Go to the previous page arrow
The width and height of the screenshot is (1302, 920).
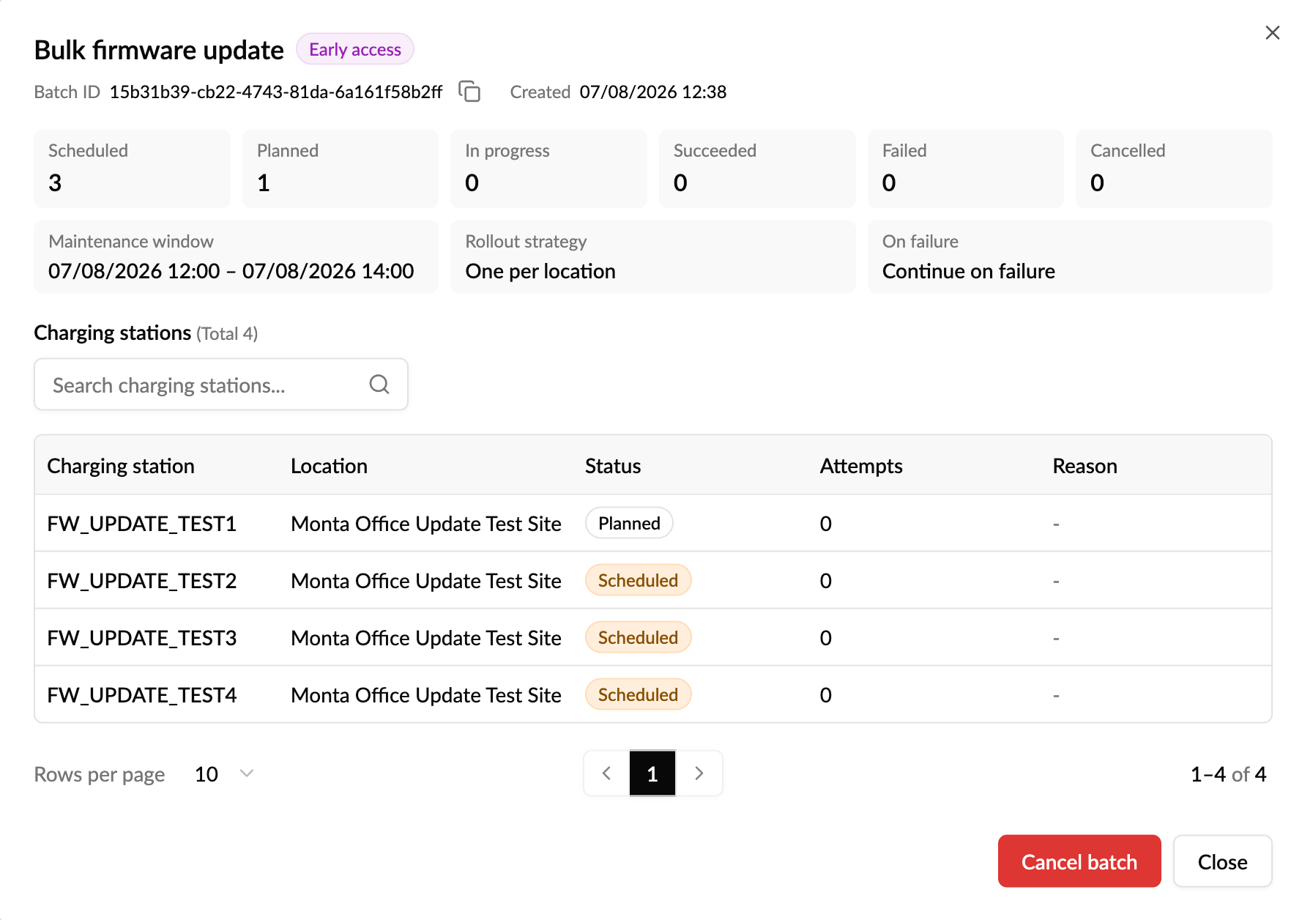(x=606, y=774)
